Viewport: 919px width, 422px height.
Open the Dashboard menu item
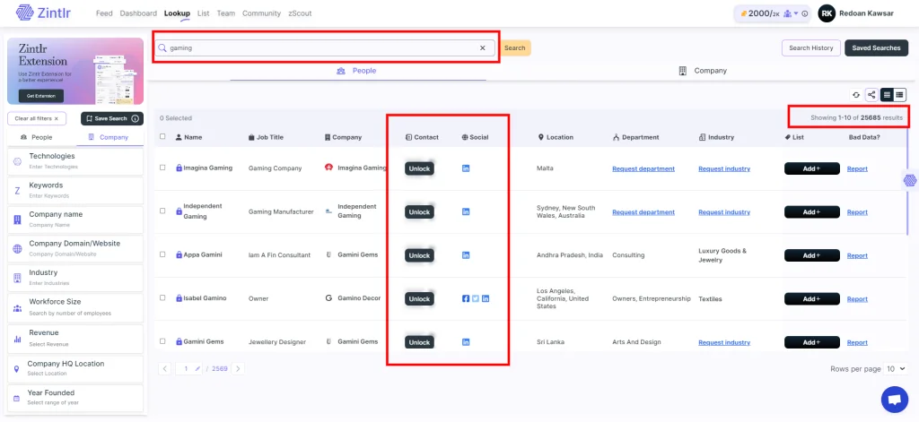138,13
